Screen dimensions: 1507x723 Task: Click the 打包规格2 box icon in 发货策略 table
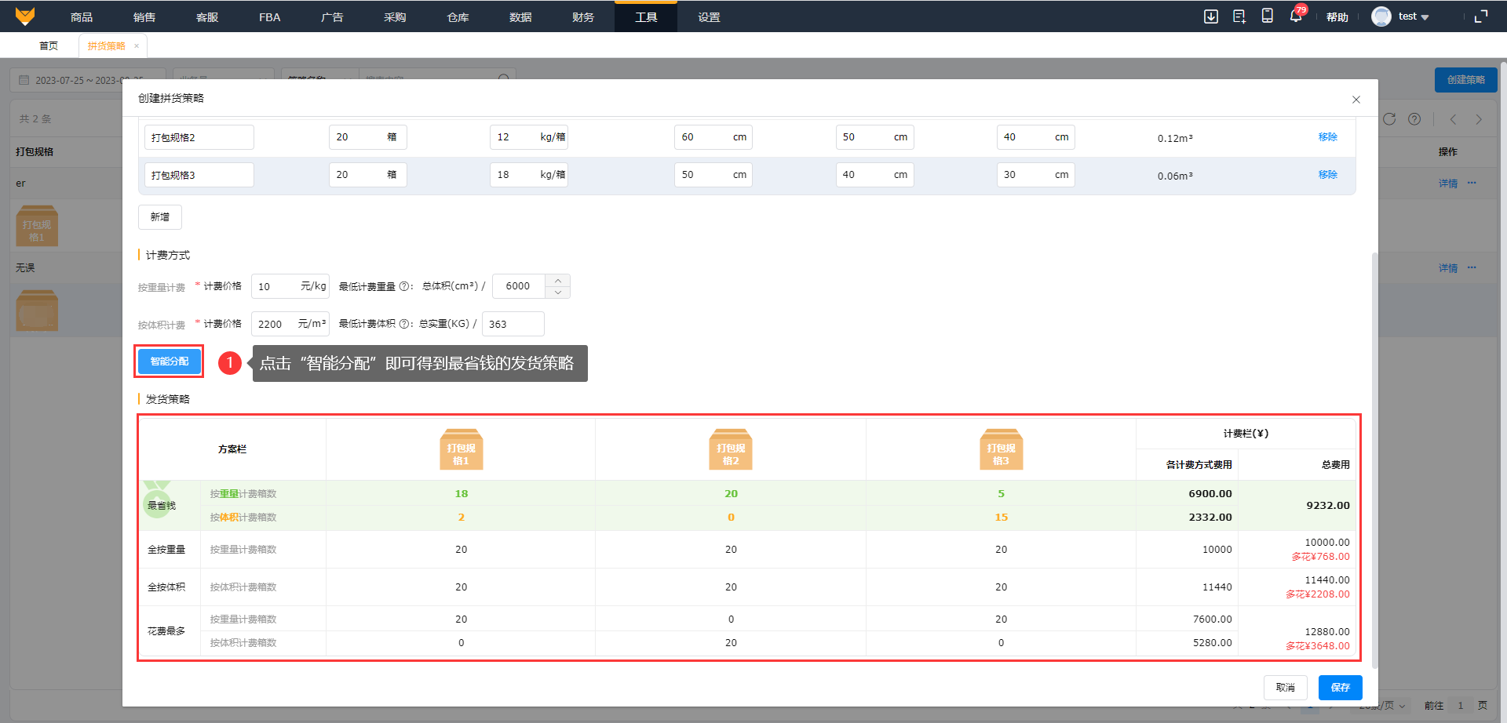(731, 449)
